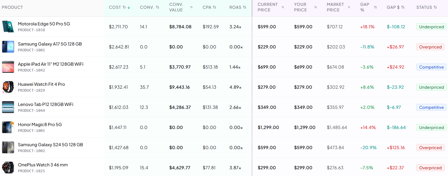Click the Honor Magic8 Pro product image
Viewport: 448px width, 176px height.
click(x=8, y=127)
